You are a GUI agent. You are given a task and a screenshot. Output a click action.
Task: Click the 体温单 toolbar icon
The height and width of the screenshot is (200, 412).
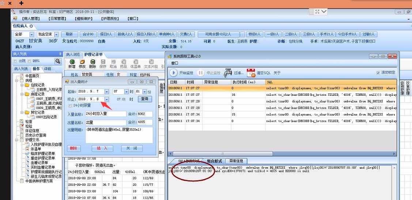point(136,62)
